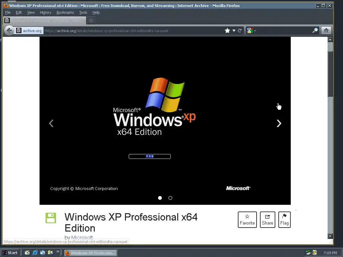The image size is (343, 257).
Task: Click inside the URL address bar
Action: (x=133, y=30)
